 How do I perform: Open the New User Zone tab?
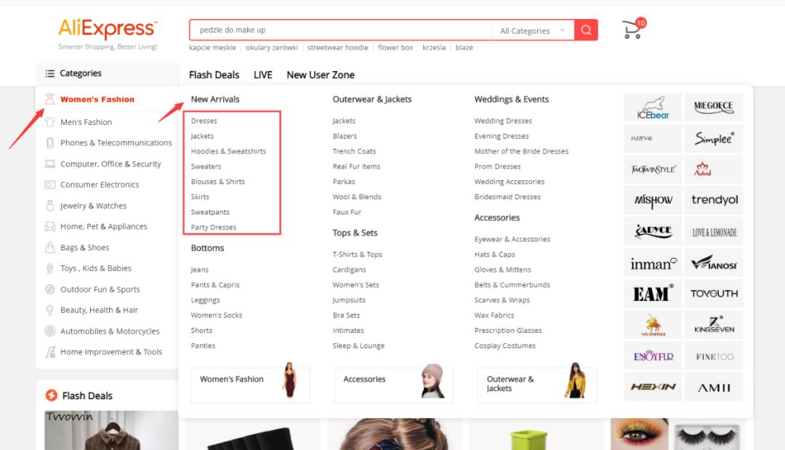pyautogui.click(x=321, y=75)
